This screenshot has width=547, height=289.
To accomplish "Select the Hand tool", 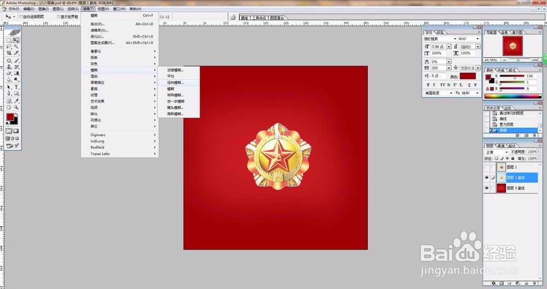I will (9, 108).
